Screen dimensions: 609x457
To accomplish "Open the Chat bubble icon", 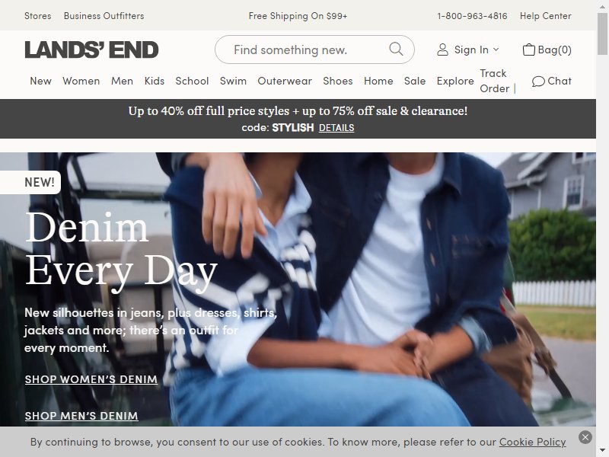I will pos(538,81).
